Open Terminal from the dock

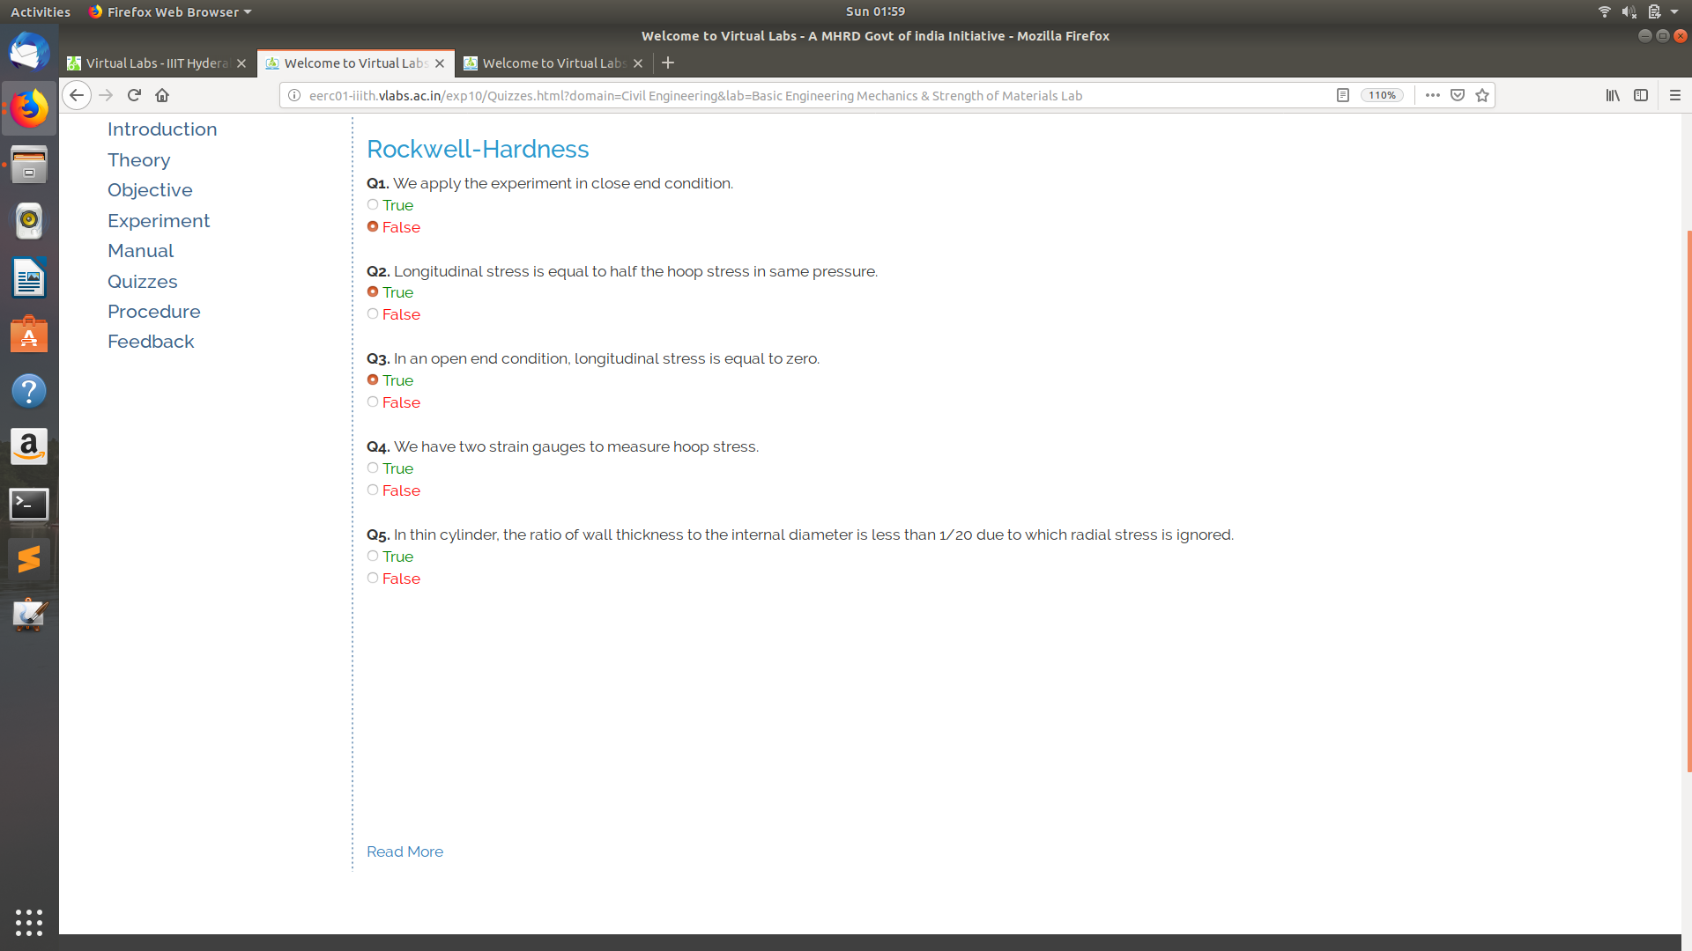coord(29,505)
